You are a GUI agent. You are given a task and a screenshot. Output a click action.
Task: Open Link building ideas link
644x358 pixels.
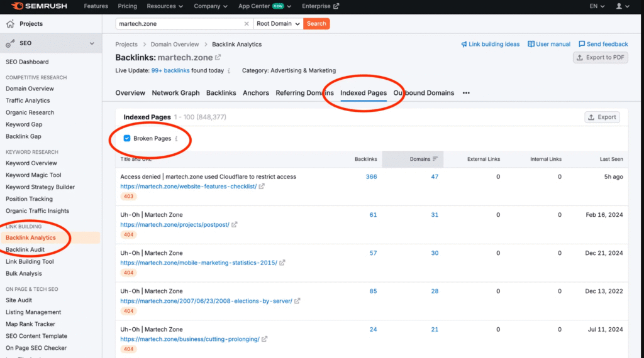[x=490, y=45]
